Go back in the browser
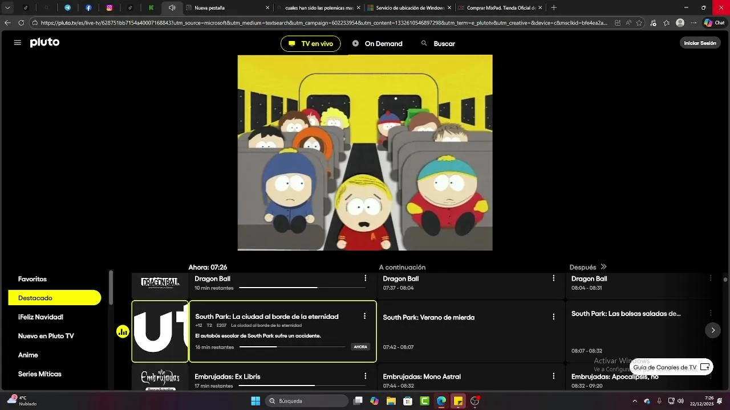The width and height of the screenshot is (730, 410). tap(7, 23)
